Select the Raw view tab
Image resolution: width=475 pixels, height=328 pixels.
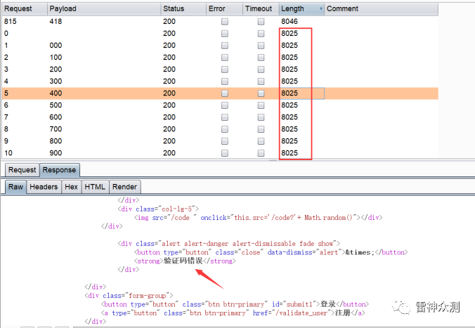15,187
